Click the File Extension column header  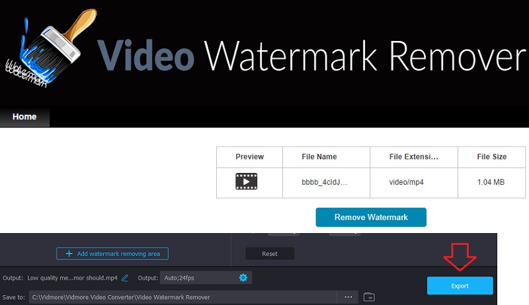click(x=414, y=156)
